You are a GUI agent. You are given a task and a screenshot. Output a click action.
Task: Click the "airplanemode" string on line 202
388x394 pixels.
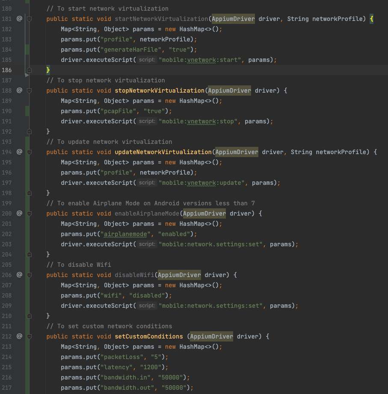(x=125, y=234)
